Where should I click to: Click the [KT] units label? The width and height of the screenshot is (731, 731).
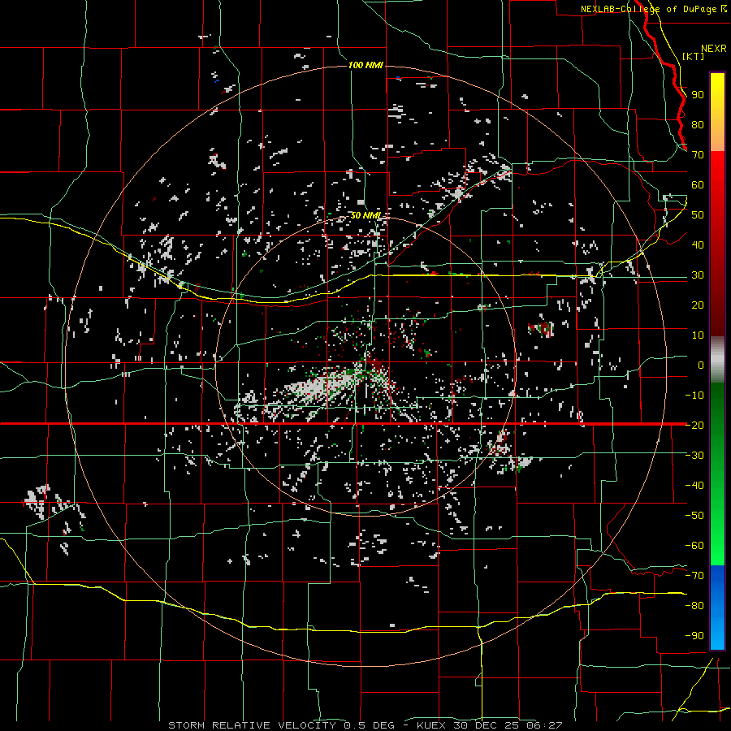693,56
